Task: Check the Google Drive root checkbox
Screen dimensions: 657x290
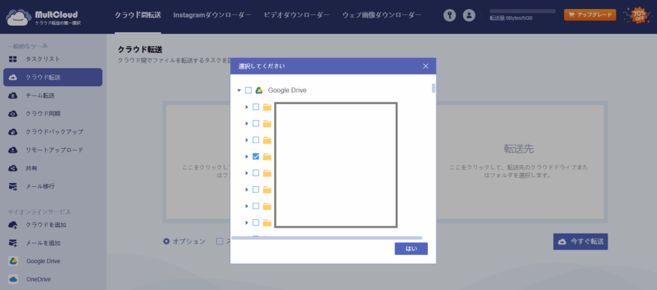Action: coord(248,90)
